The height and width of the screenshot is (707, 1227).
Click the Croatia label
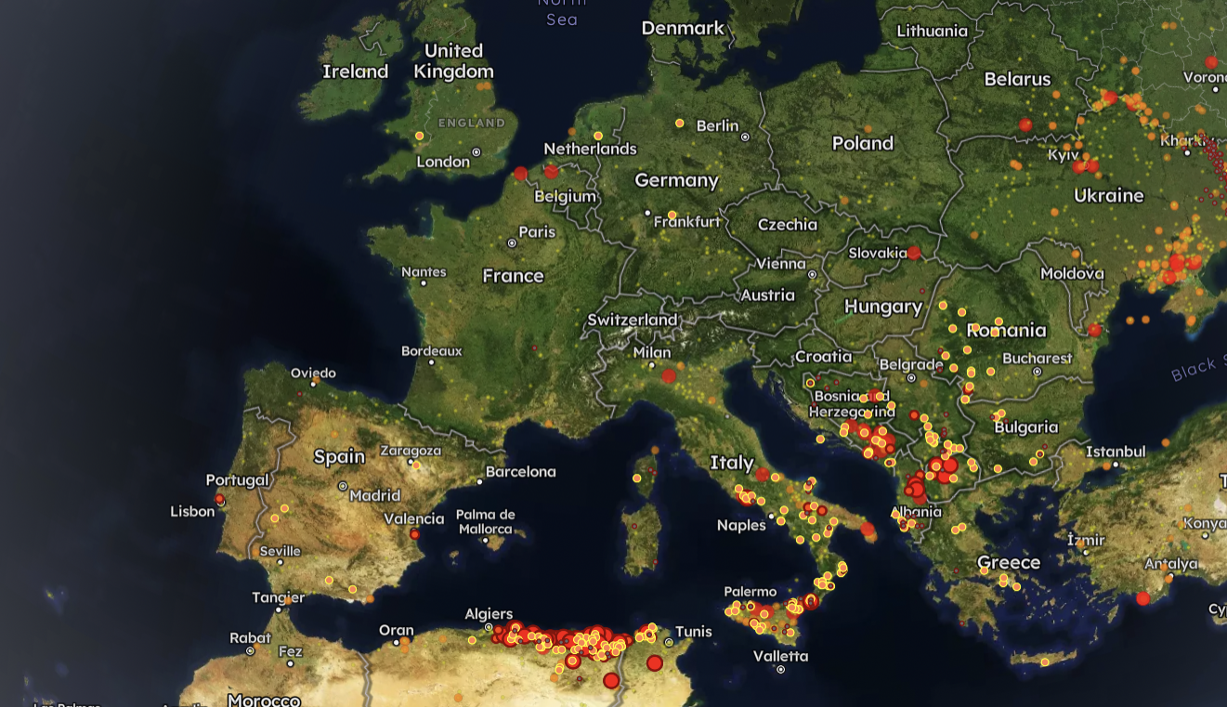823,357
